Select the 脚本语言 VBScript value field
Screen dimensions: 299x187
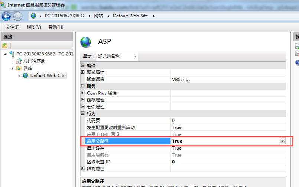(228, 79)
